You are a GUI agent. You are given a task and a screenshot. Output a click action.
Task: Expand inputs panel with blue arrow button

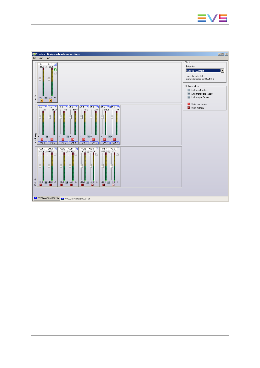[x=55, y=64]
